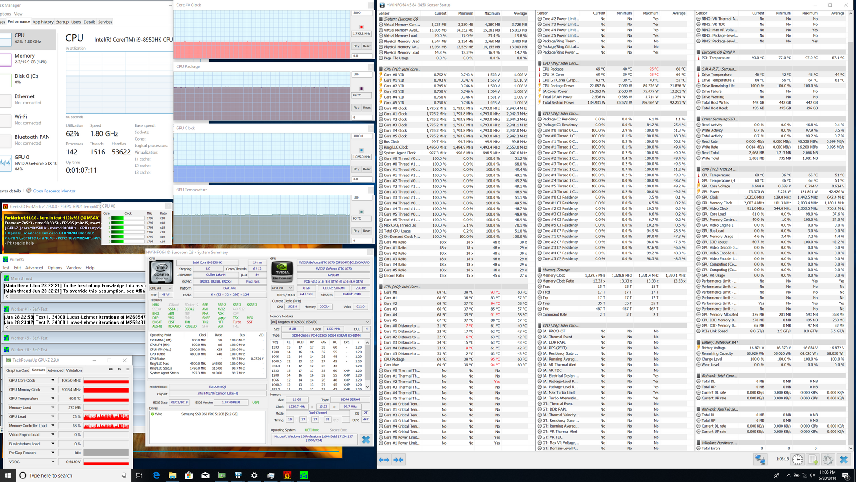Click Cortana microphone icon in search box
This screenshot has width=856, height=482.
(124, 475)
